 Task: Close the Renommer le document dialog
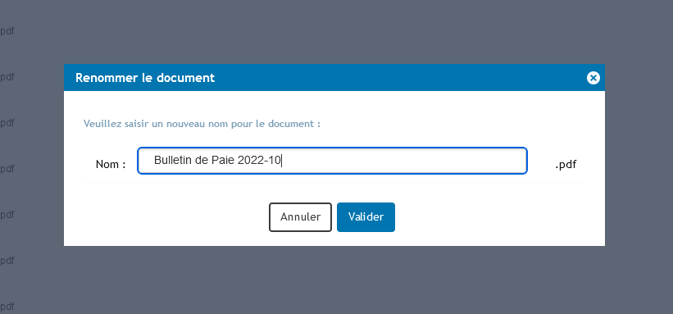(593, 78)
